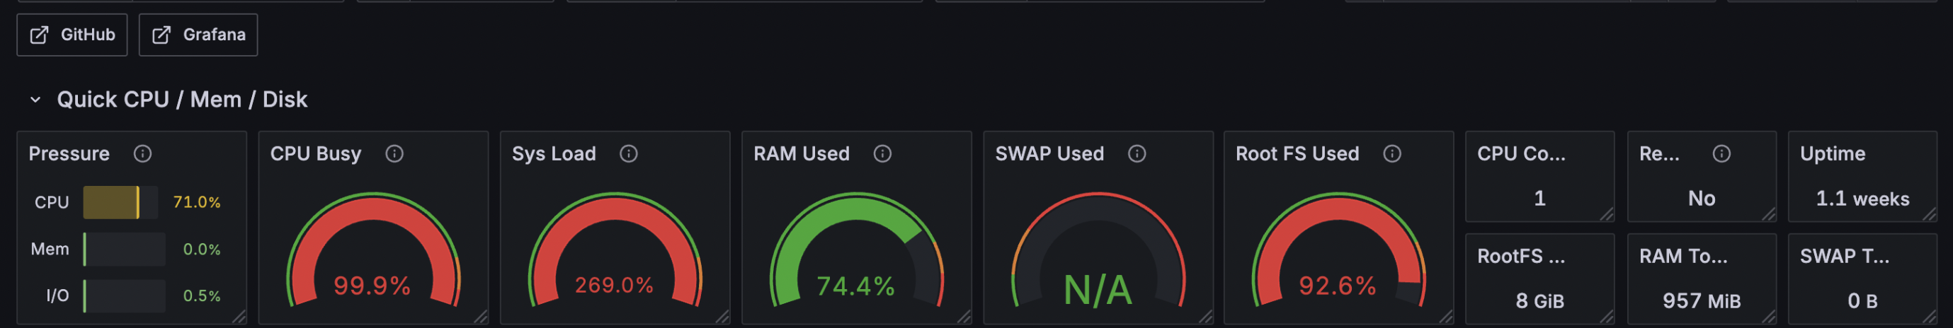Click the Root FS Used panel title
The height and width of the screenshot is (328, 1953).
(1297, 154)
